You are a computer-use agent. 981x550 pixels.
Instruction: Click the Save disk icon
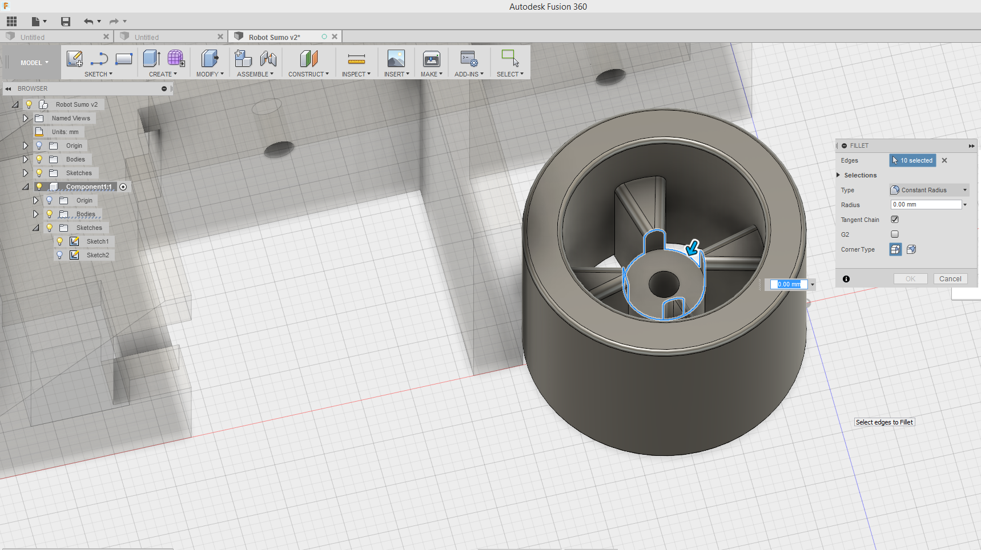[66, 22]
